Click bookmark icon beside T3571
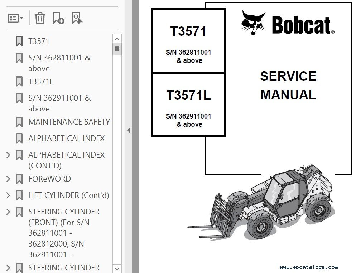The height and width of the screenshot is (273, 356). click(x=19, y=41)
